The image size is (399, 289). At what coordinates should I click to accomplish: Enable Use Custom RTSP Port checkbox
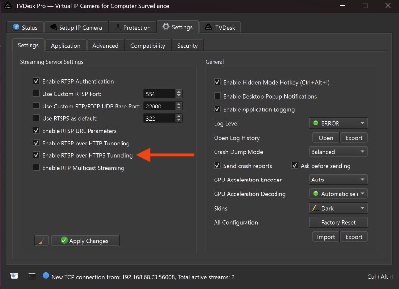tap(36, 93)
